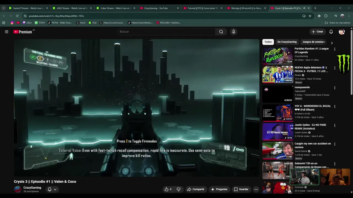The image size is (353, 198).
Task: Open the account avatar menu
Action: [x=342, y=32]
